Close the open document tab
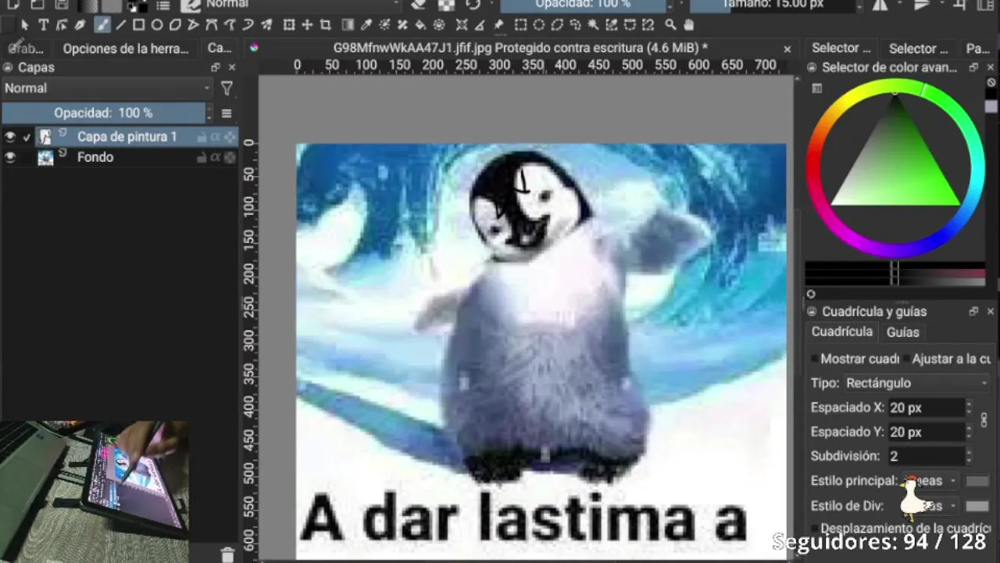The height and width of the screenshot is (563, 1000). (x=787, y=48)
